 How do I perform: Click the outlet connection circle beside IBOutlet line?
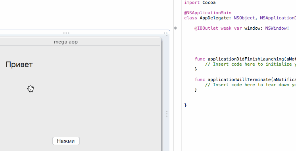(175, 28)
